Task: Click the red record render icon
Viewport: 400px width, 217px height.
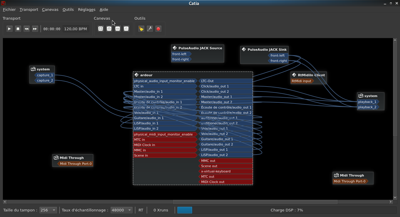Action: tap(158, 29)
